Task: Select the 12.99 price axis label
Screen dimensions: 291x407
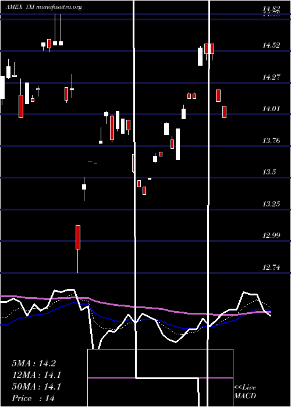Action: point(271,235)
